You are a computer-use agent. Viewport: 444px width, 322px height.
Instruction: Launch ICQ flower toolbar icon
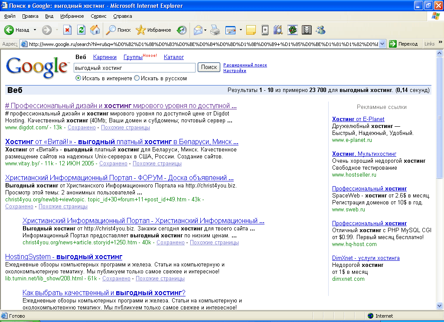click(293, 30)
